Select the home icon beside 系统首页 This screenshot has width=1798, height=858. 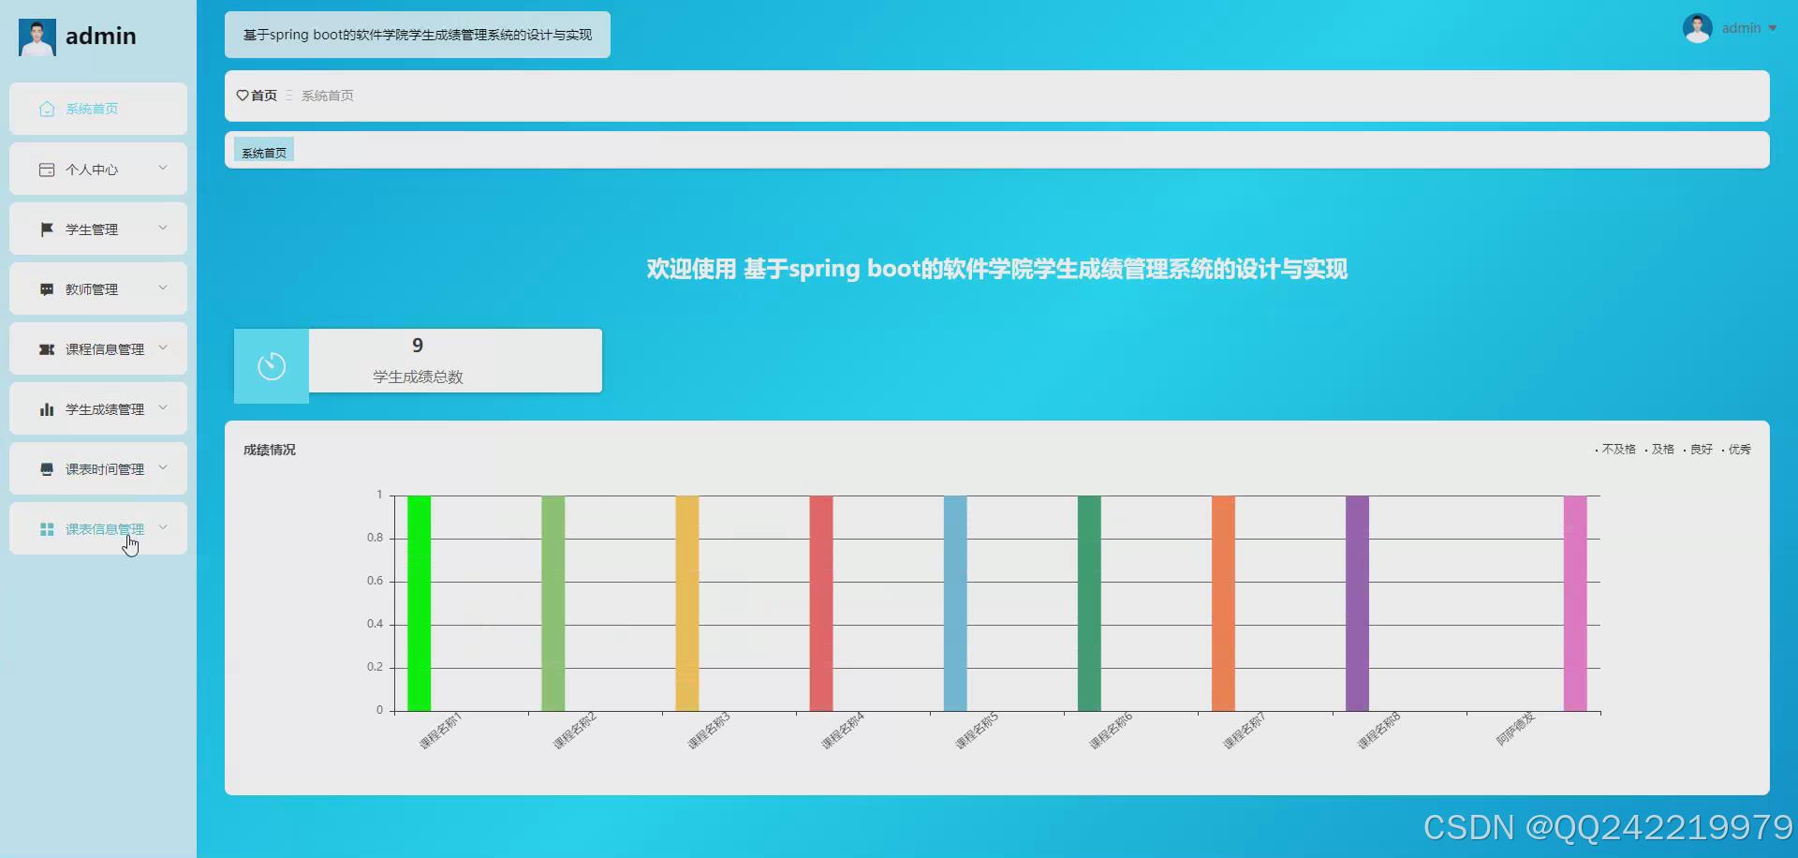47,109
